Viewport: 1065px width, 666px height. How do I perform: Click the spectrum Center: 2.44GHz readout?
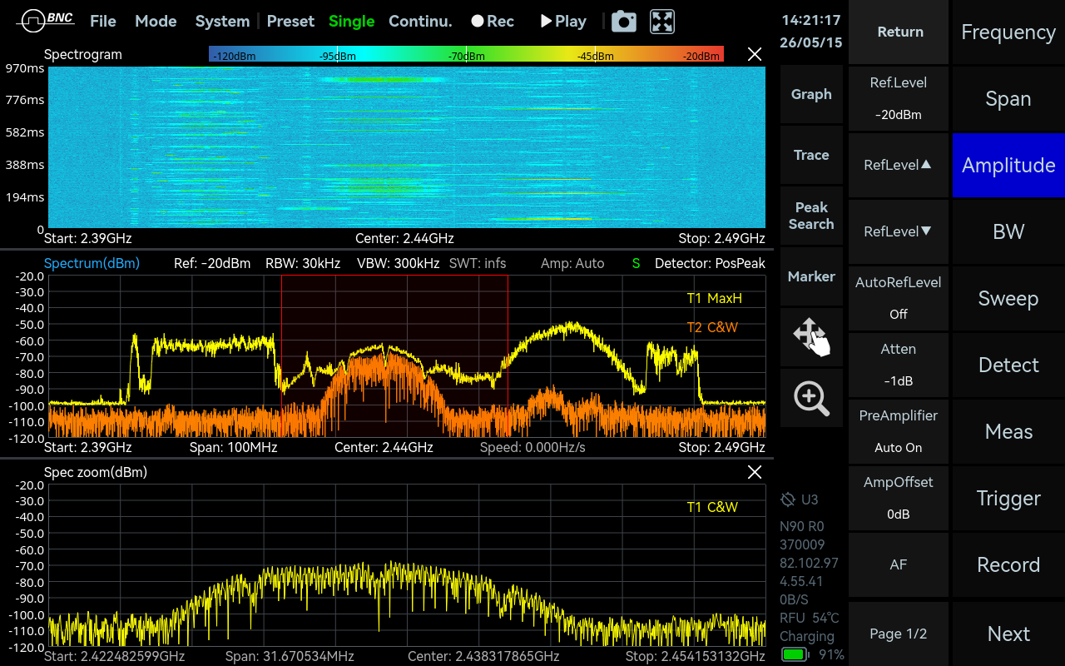point(384,447)
